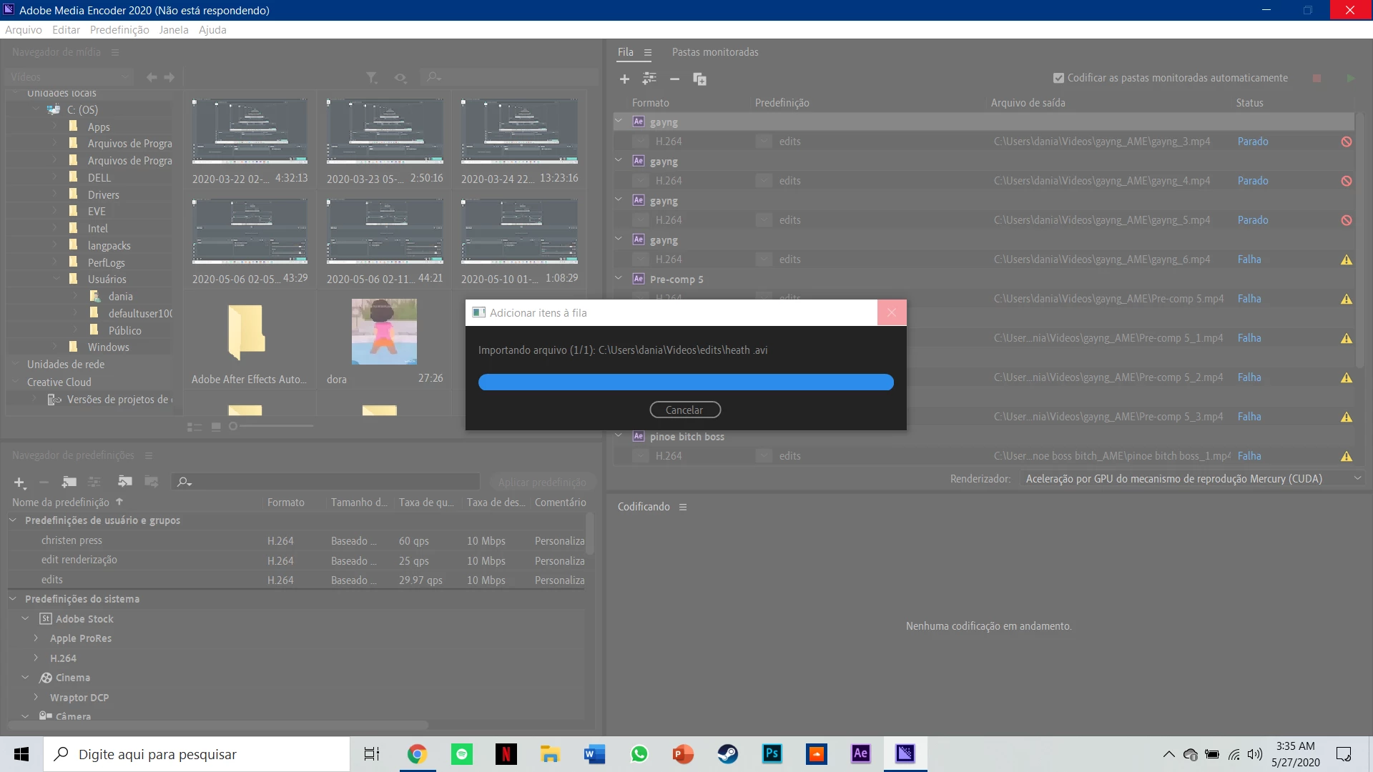Click the remove item minus icon in Fila
Viewport: 1373px width, 772px height.
pos(674,79)
